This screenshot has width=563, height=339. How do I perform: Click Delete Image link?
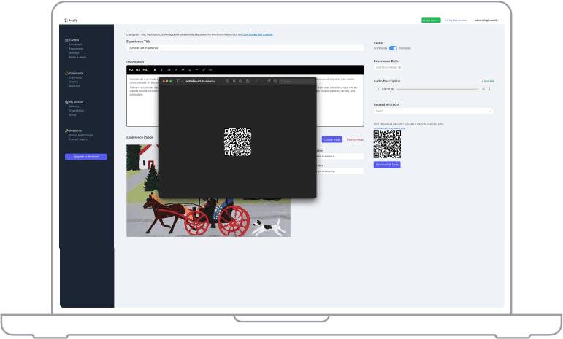[355, 139]
